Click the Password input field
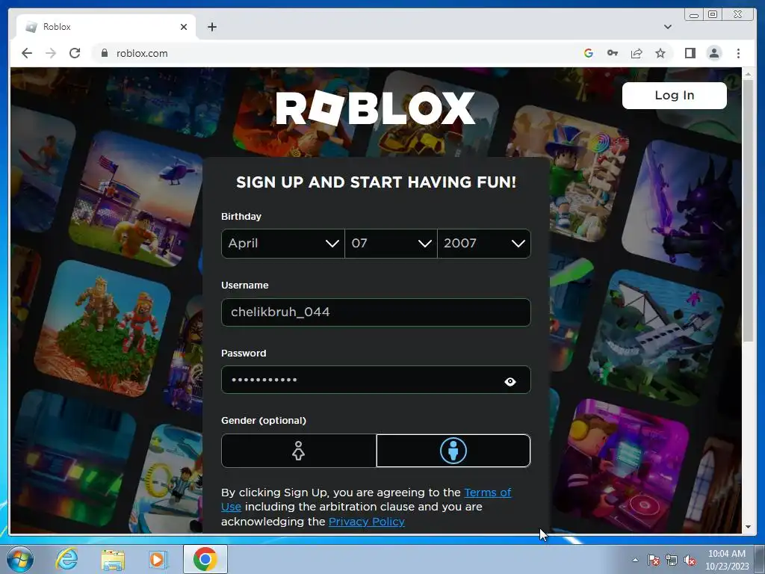The width and height of the screenshot is (765, 574). pyautogui.click(x=376, y=380)
